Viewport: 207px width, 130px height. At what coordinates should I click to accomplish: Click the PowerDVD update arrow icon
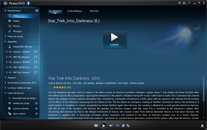pyautogui.click(x=28, y=3)
